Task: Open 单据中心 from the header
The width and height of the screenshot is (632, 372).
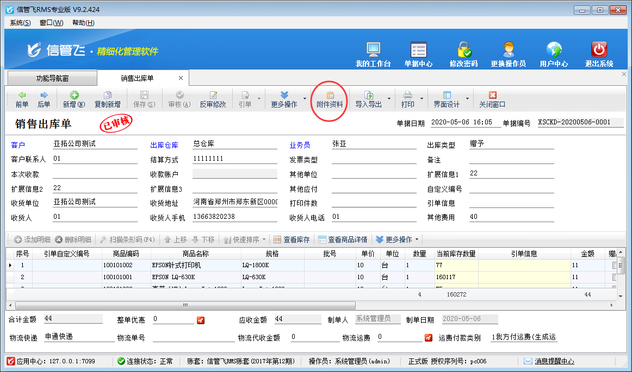Action: pos(418,54)
